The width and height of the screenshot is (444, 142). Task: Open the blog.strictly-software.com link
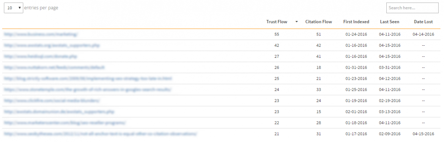click(x=88, y=79)
